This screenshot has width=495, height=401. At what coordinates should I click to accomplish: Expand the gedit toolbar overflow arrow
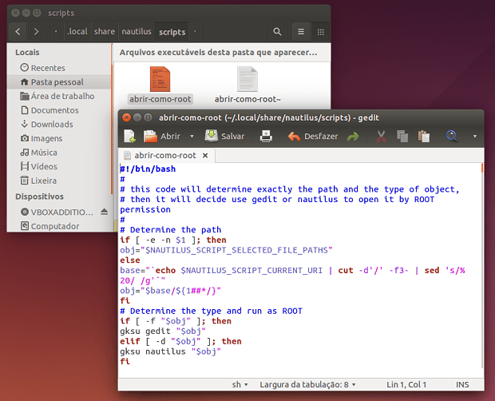point(475,137)
